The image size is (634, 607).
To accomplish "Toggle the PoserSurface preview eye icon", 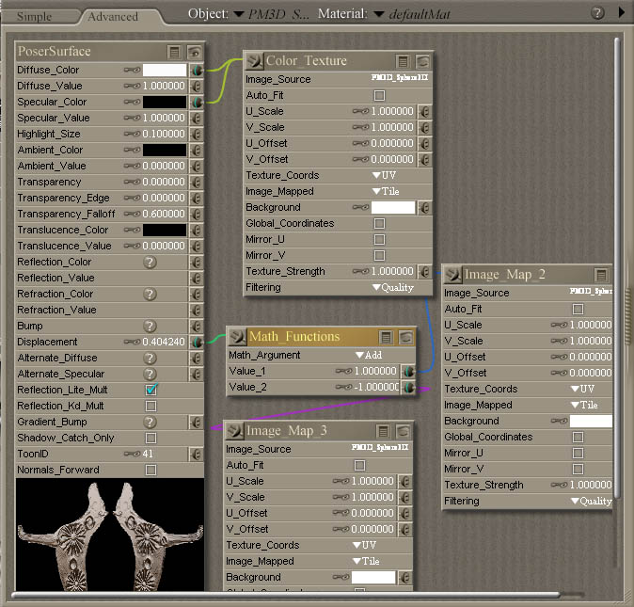I will coord(194,52).
